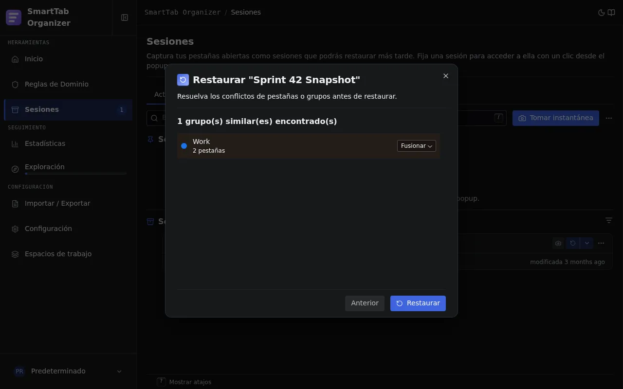Viewport: 623px width, 389px height.
Task: Collapse the sidebar panel icon
Action: click(x=125, y=18)
